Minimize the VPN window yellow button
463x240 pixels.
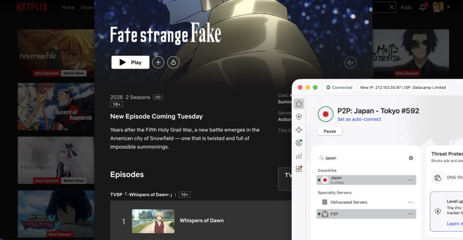click(307, 88)
